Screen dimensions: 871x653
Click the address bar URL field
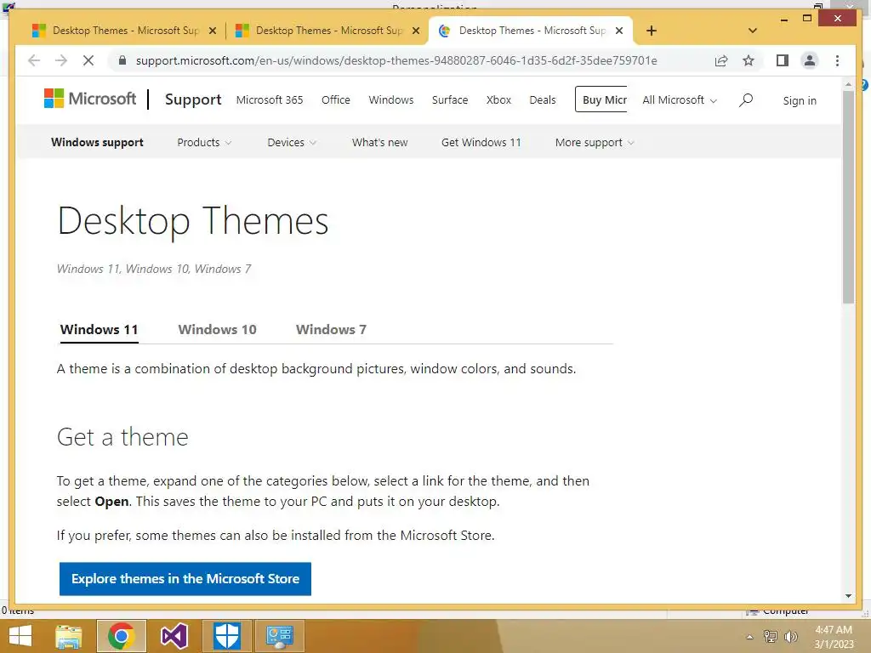pos(396,60)
